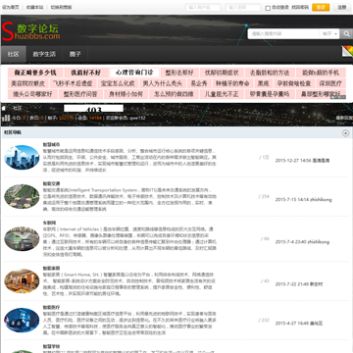Open the 智能医疗 forum title
Image resolution: width=353 pixels, height=353 pixels.
tap(51, 307)
